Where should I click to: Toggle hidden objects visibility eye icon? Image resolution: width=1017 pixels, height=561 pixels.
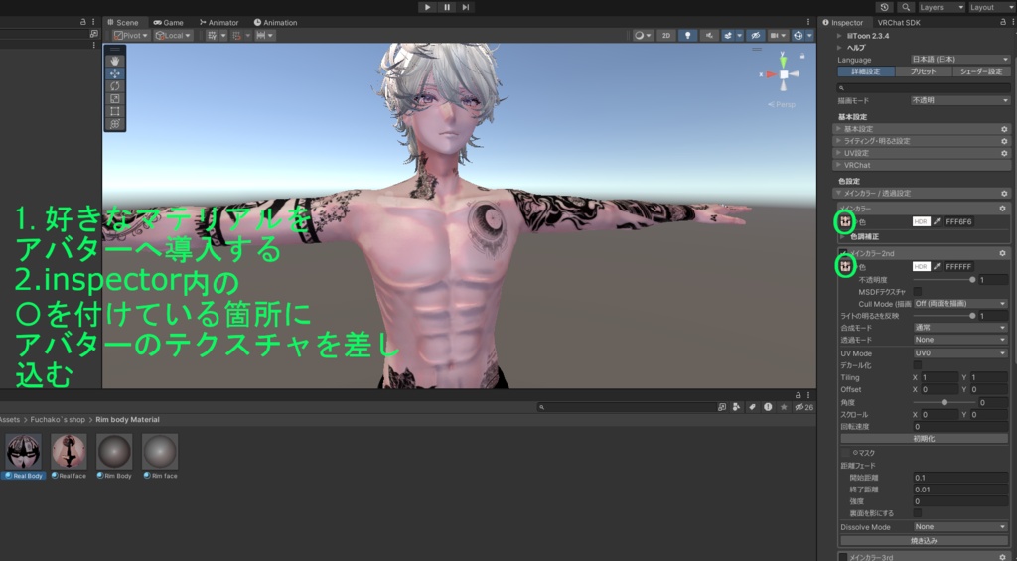(x=756, y=36)
